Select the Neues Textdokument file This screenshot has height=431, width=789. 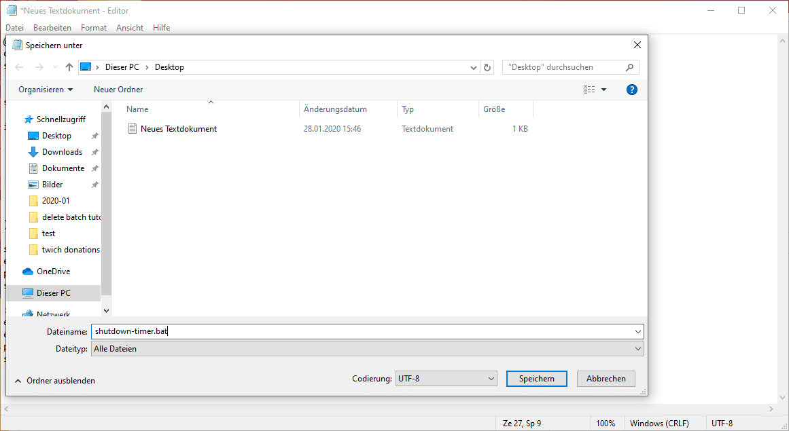(178, 129)
